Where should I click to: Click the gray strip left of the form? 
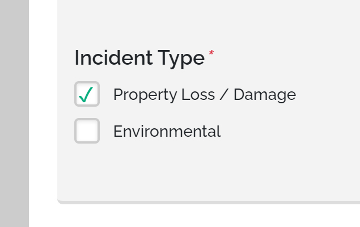coord(14,113)
